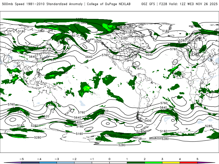Click the dark green 1 to 2 colorbar segment
Image resolution: width=219 pixels, height=164 pixels.
tap(136, 163)
